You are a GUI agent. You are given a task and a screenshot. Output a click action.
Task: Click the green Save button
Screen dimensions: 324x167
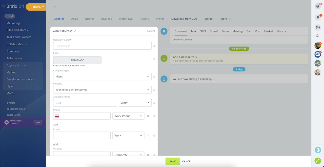point(172,161)
